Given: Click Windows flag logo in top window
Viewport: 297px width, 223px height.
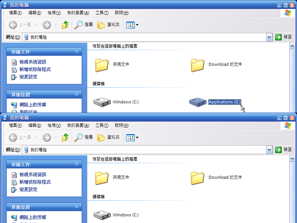Looking at the screenshot, I should click(x=288, y=13).
